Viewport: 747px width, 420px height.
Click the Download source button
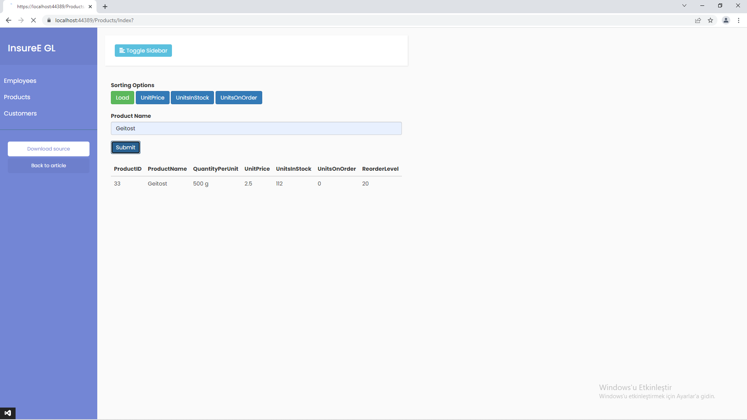[48, 149]
